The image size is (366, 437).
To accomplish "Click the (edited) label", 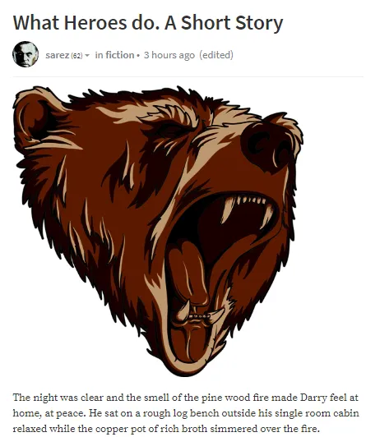I will (x=216, y=55).
